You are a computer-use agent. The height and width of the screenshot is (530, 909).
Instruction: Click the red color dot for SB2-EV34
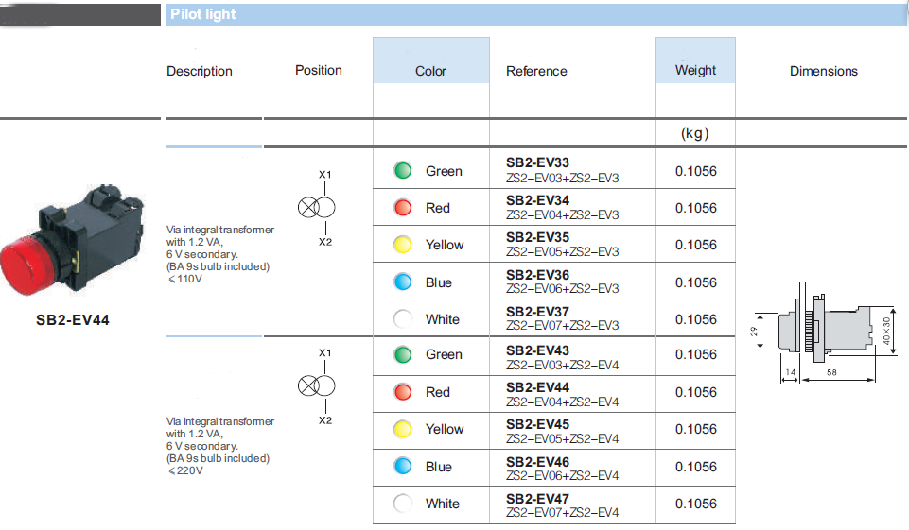tap(402, 207)
